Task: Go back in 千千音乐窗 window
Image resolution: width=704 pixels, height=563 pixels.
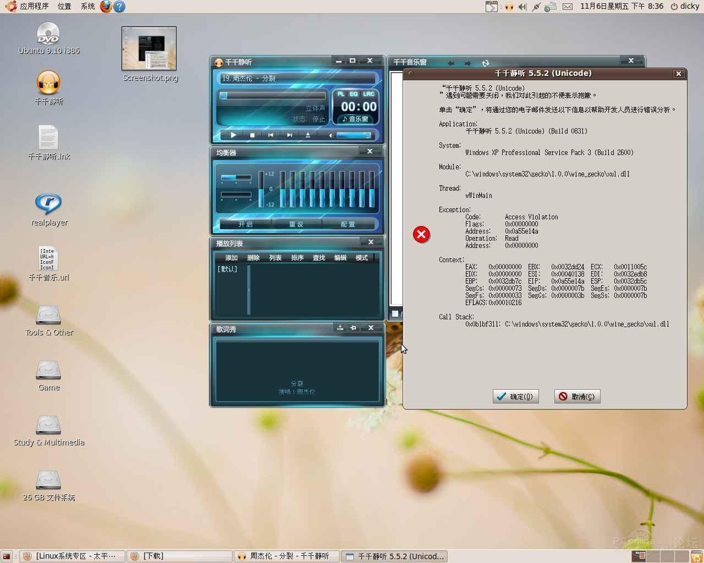Action: point(451,63)
